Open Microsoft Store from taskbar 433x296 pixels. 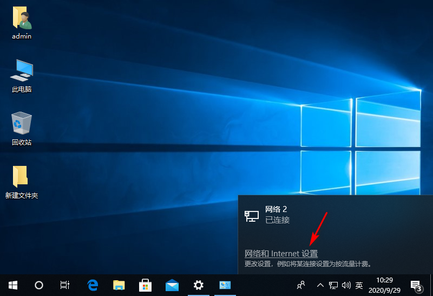146,285
